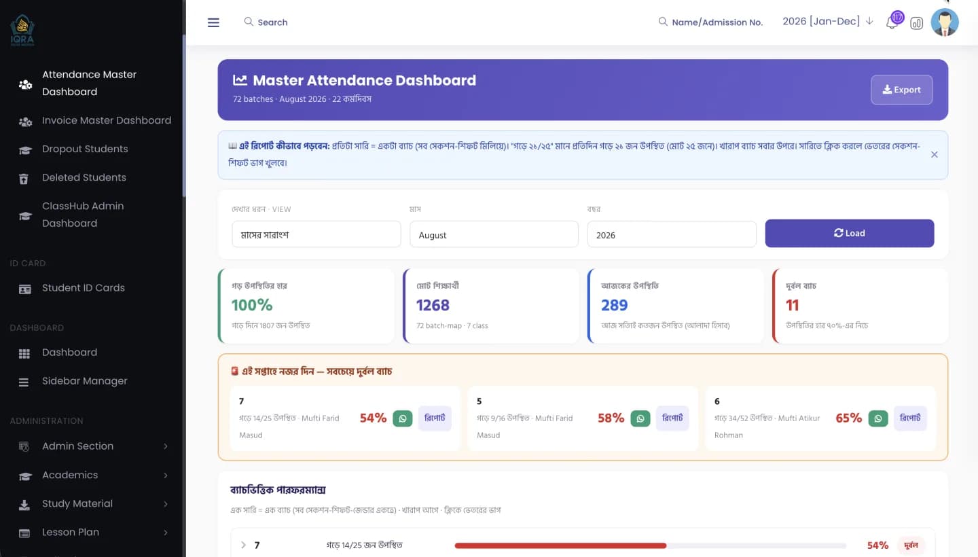This screenshot has width=978, height=557.
Task: Click the sidebar vertical scrollbar
Action: pos(183,115)
